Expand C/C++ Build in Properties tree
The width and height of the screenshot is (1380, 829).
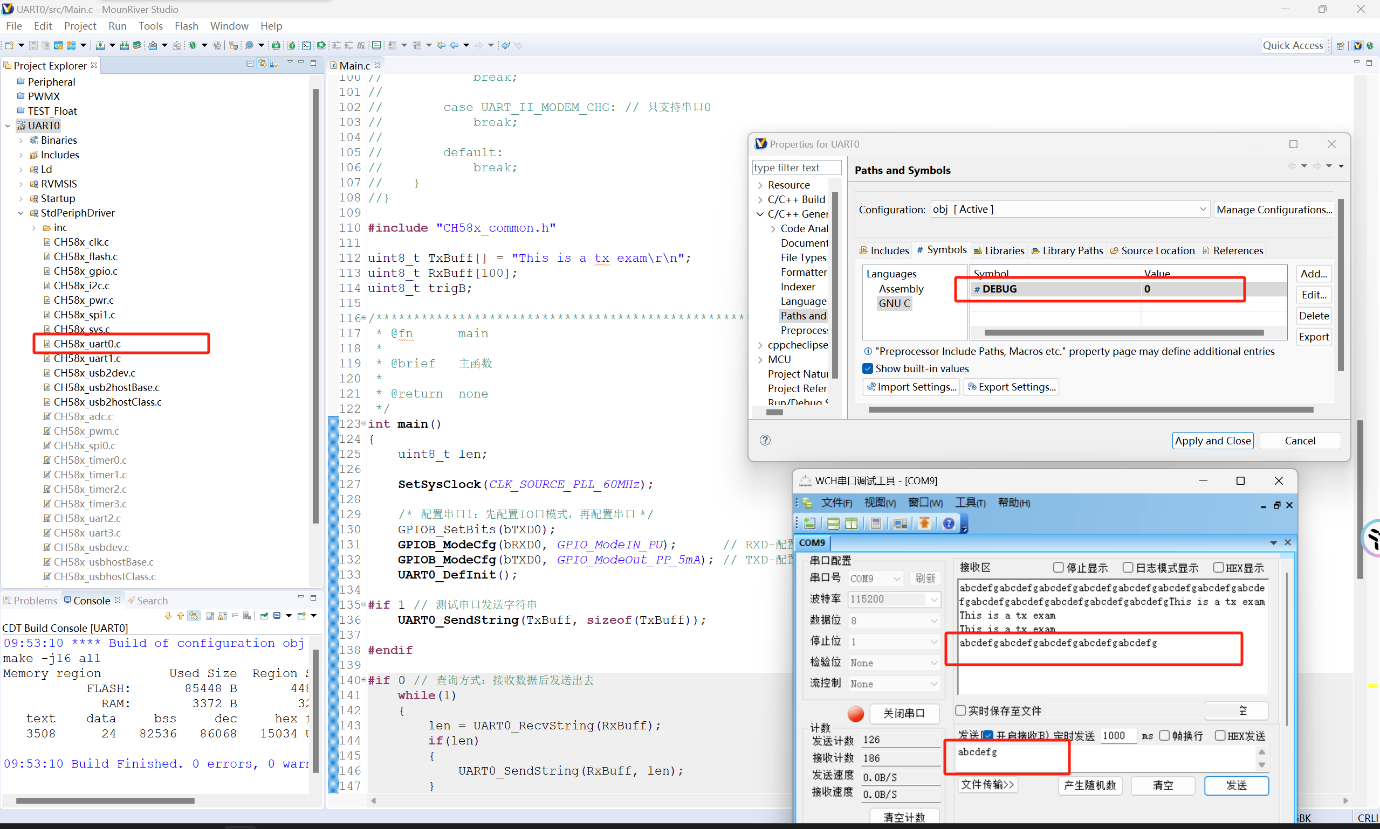[760, 199]
